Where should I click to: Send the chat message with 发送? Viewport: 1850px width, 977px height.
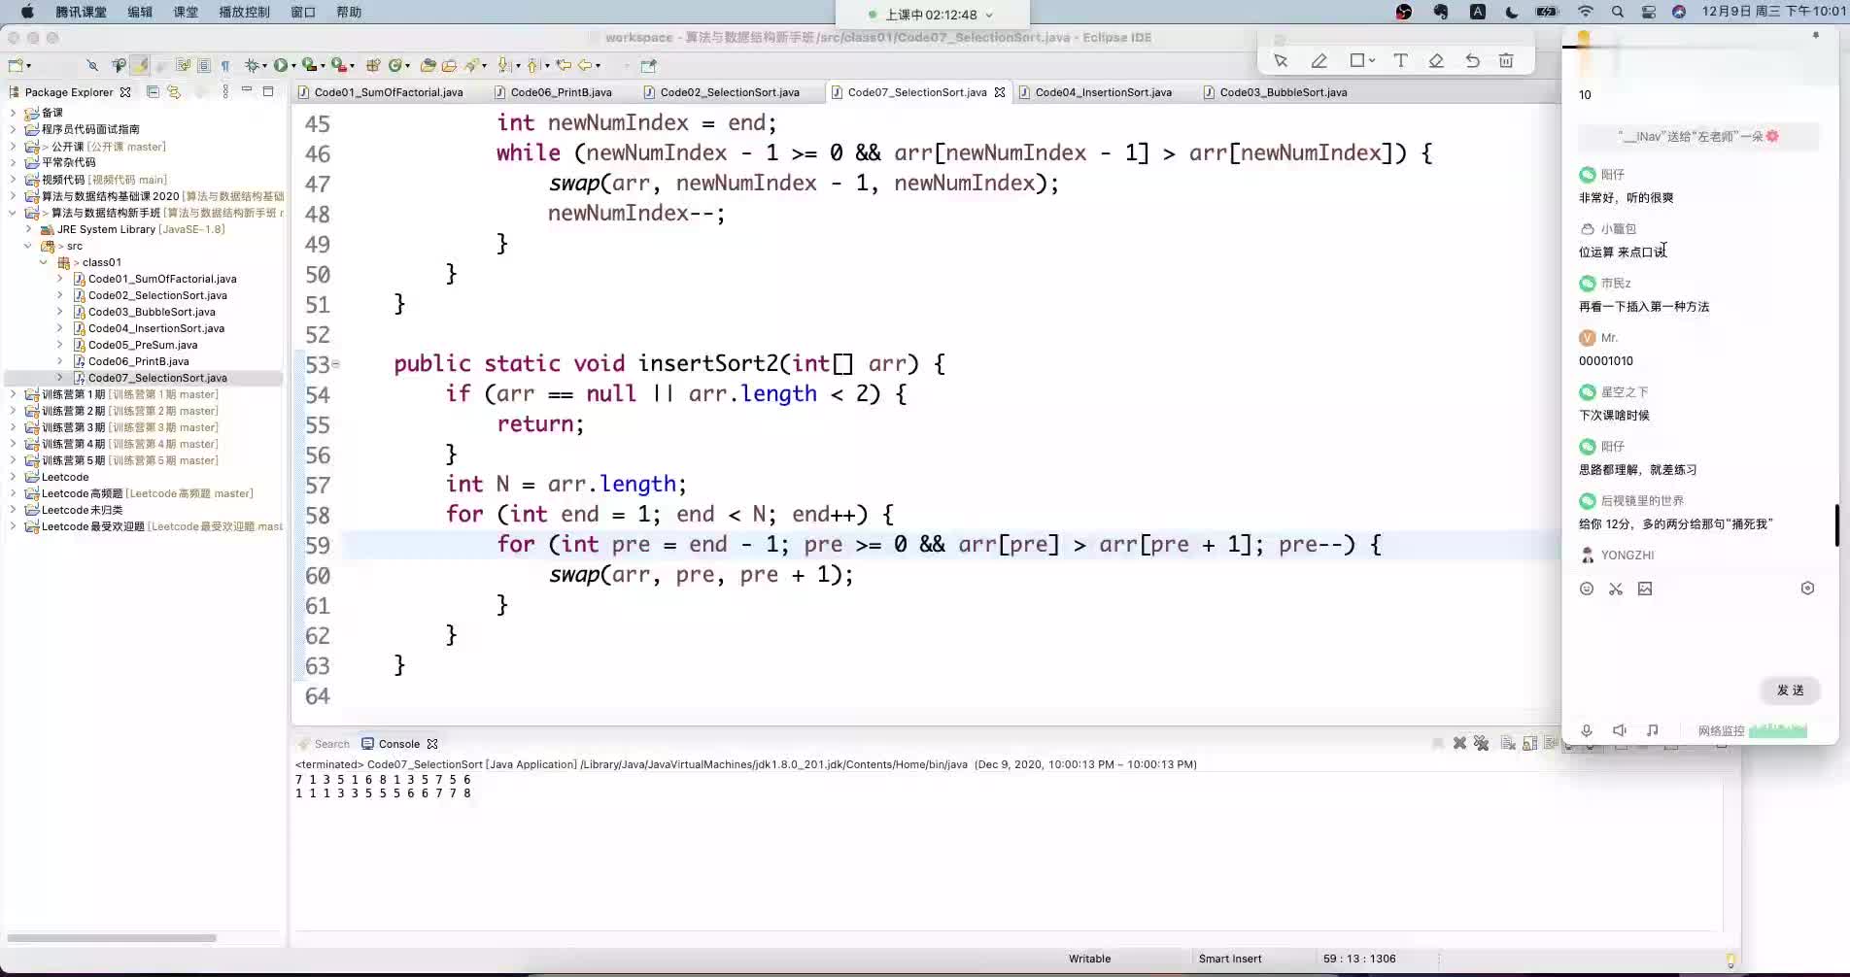(x=1790, y=691)
